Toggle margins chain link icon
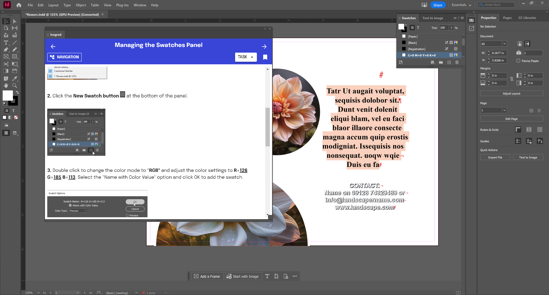This screenshot has height=295, width=549. pyautogui.click(x=512, y=79)
